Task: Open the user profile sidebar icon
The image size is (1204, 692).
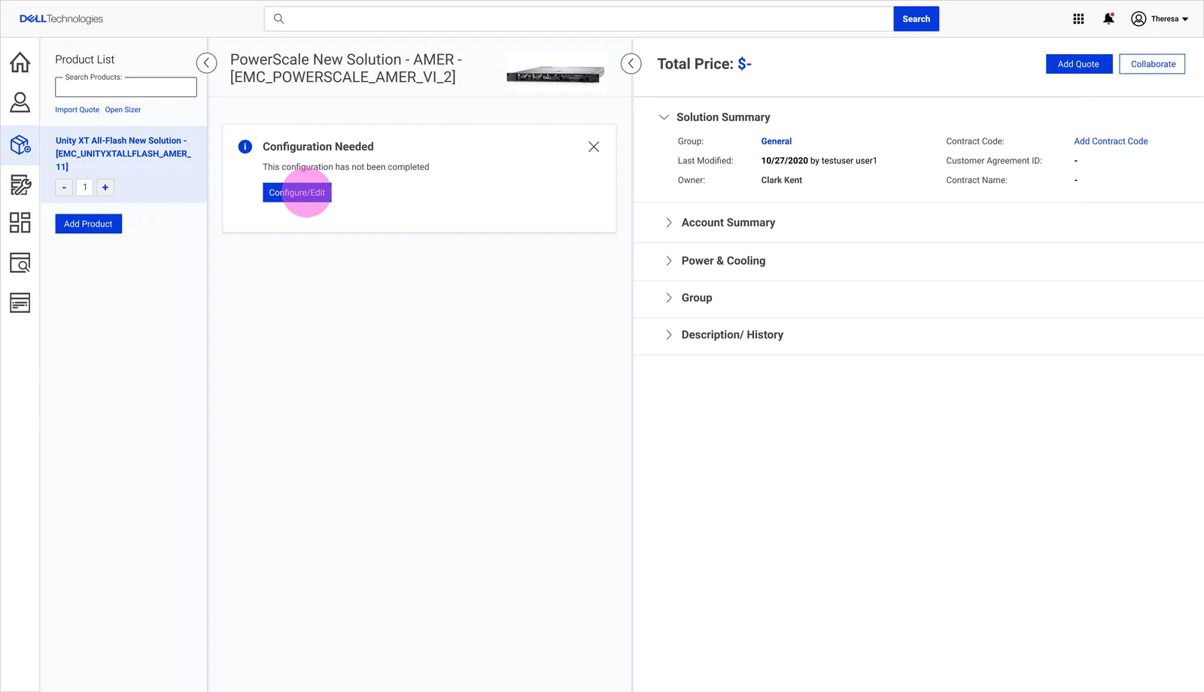Action: [20, 102]
